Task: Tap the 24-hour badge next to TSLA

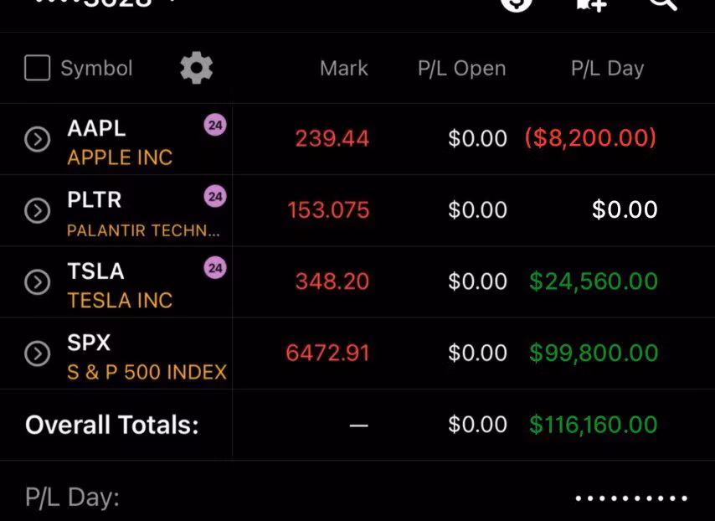Action: coord(215,268)
